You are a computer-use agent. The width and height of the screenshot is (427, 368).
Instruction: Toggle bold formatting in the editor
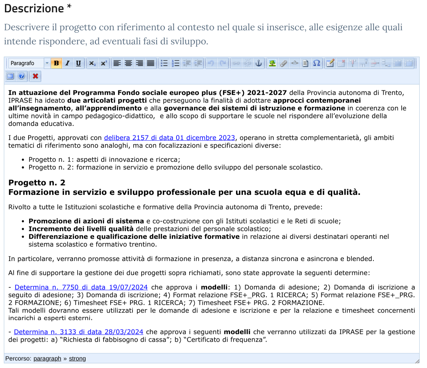coord(56,63)
